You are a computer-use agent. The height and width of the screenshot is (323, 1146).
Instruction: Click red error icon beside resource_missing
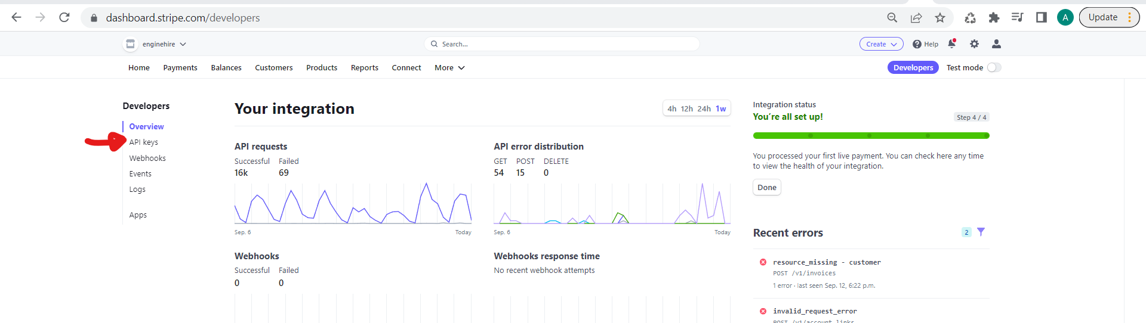tap(763, 262)
